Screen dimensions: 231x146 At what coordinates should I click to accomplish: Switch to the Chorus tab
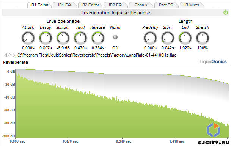(141, 5)
